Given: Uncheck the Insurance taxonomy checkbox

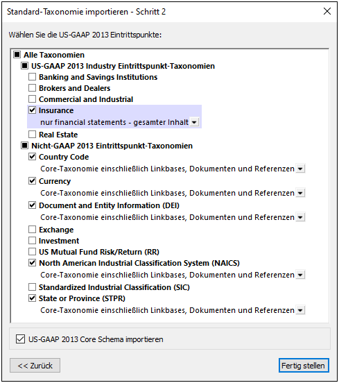Looking at the screenshot, I should pyautogui.click(x=32, y=110).
